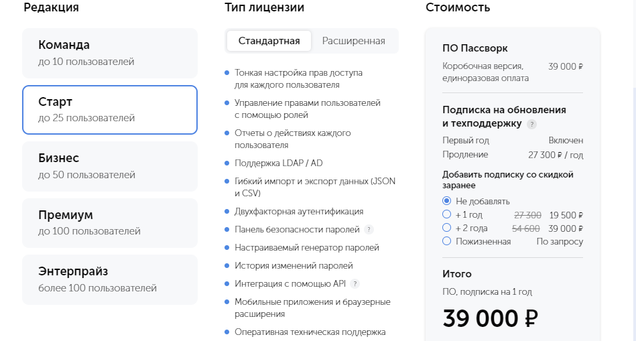This screenshot has width=636, height=341.
Task: Click the large 39 000 ₽ total
Action: click(491, 318)
